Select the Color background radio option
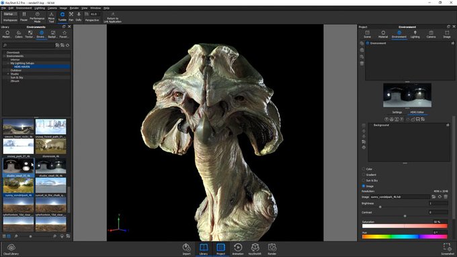Viewport: 457px width, 257px height. click(364, 169)
